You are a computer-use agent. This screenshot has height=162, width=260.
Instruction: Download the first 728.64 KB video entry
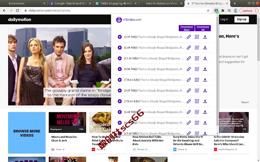pyautogui.click(x=205, y=80)
